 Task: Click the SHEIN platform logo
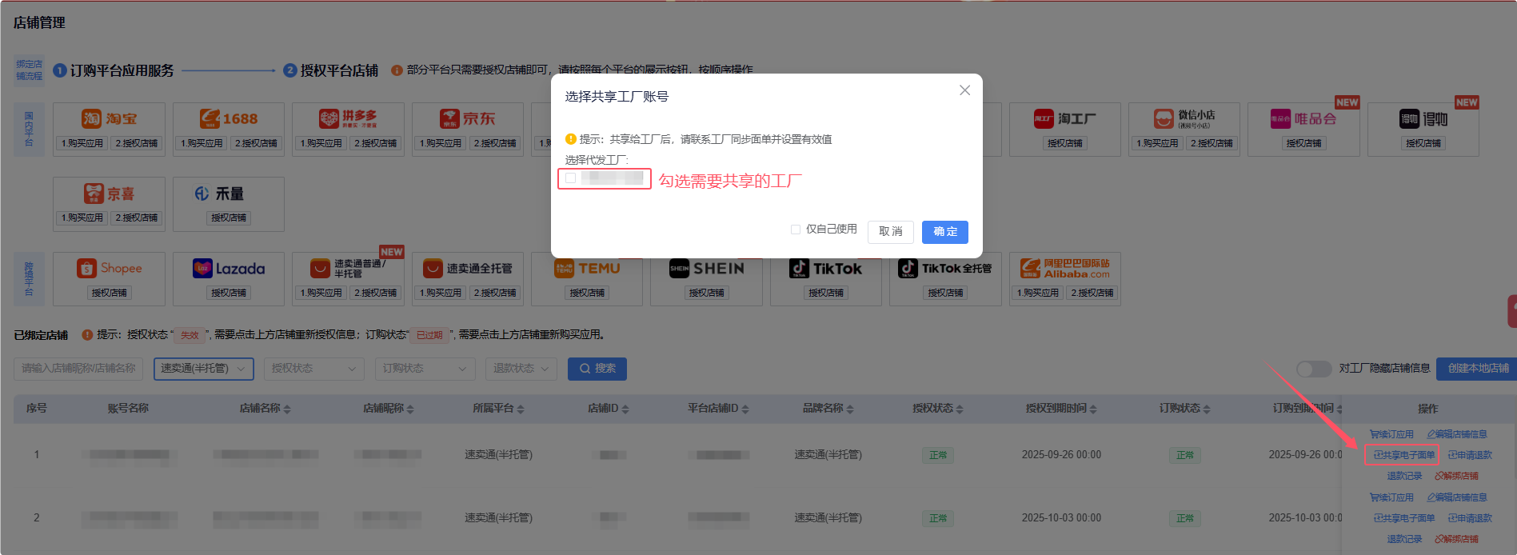pyautogui.click(x=707, y=269)
